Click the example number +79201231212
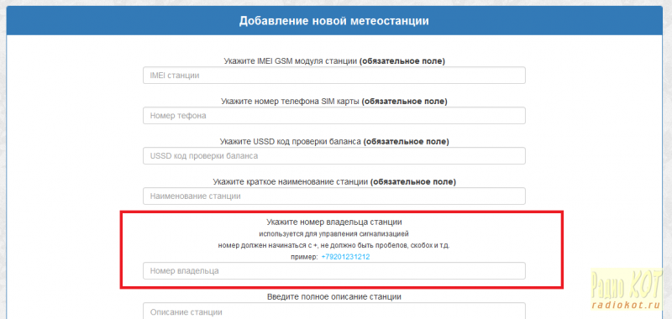Screen dimensions: 672x319 pos(345,257)
